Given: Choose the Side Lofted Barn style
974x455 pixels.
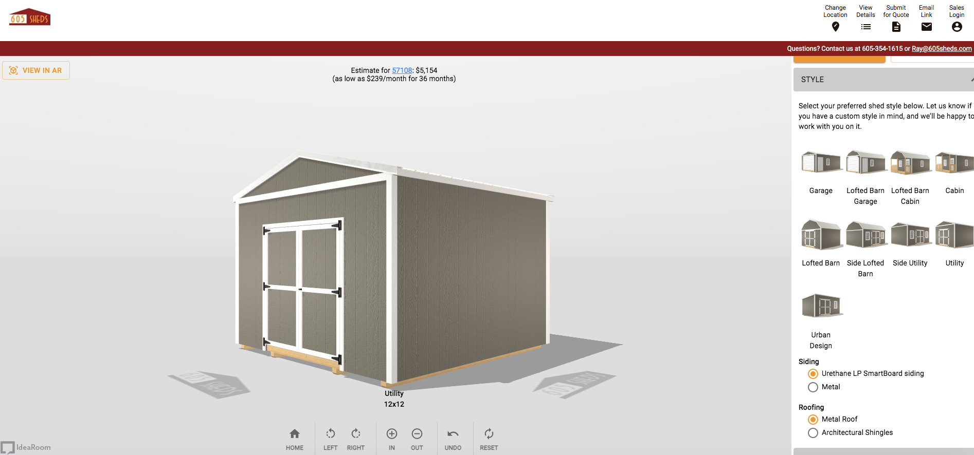Looking at the screenshot, I should (x=865, y=249).
